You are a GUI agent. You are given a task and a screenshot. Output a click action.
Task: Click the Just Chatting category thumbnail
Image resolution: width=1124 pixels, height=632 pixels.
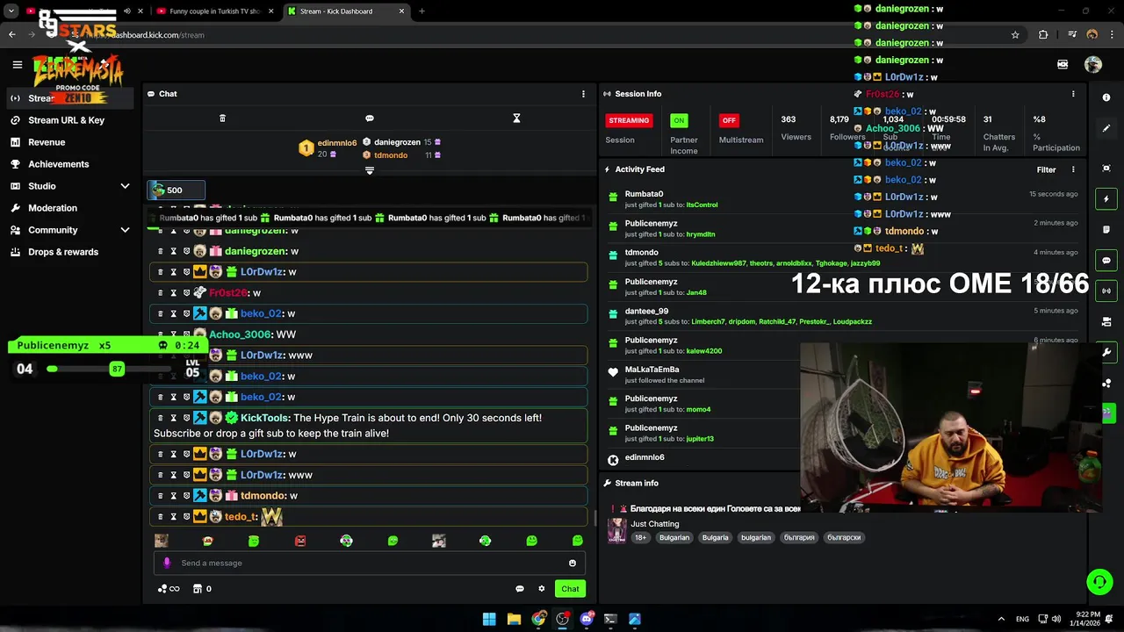617,530
